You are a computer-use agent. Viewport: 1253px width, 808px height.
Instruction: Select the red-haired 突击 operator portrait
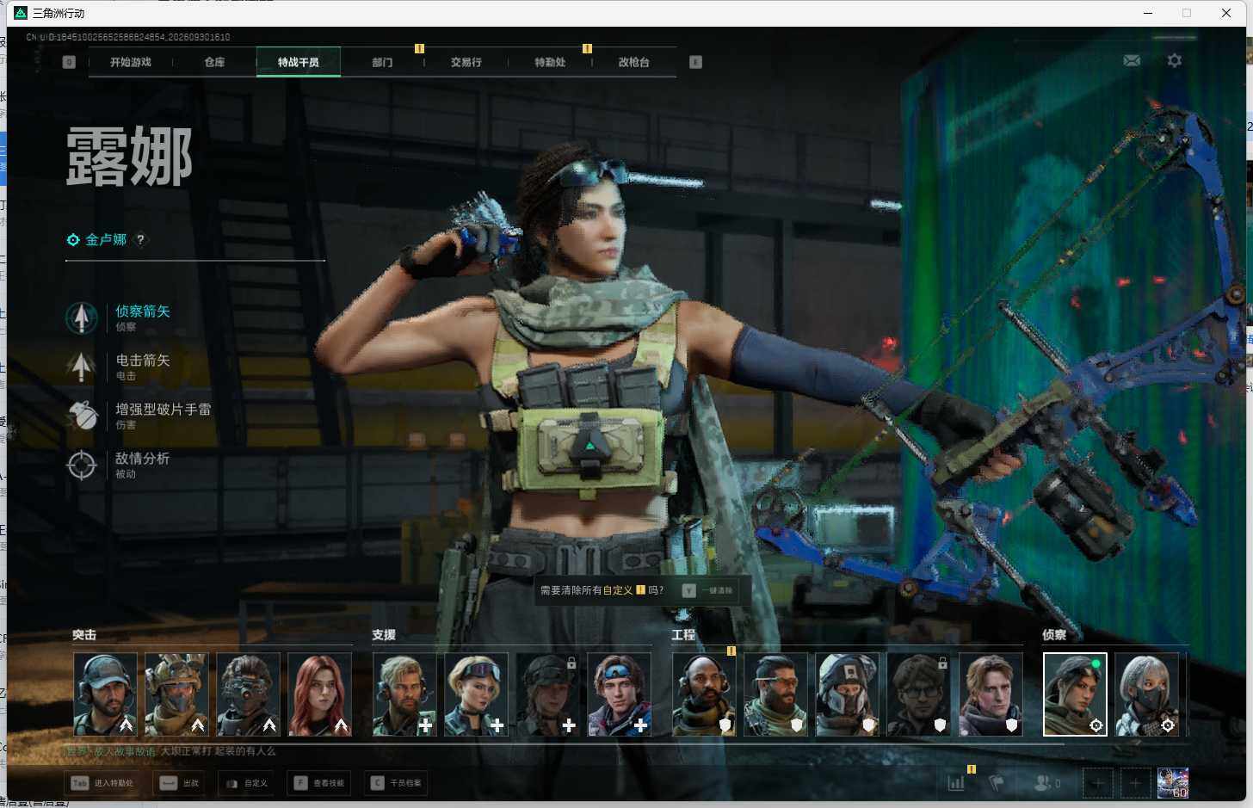tap(319, 694)
